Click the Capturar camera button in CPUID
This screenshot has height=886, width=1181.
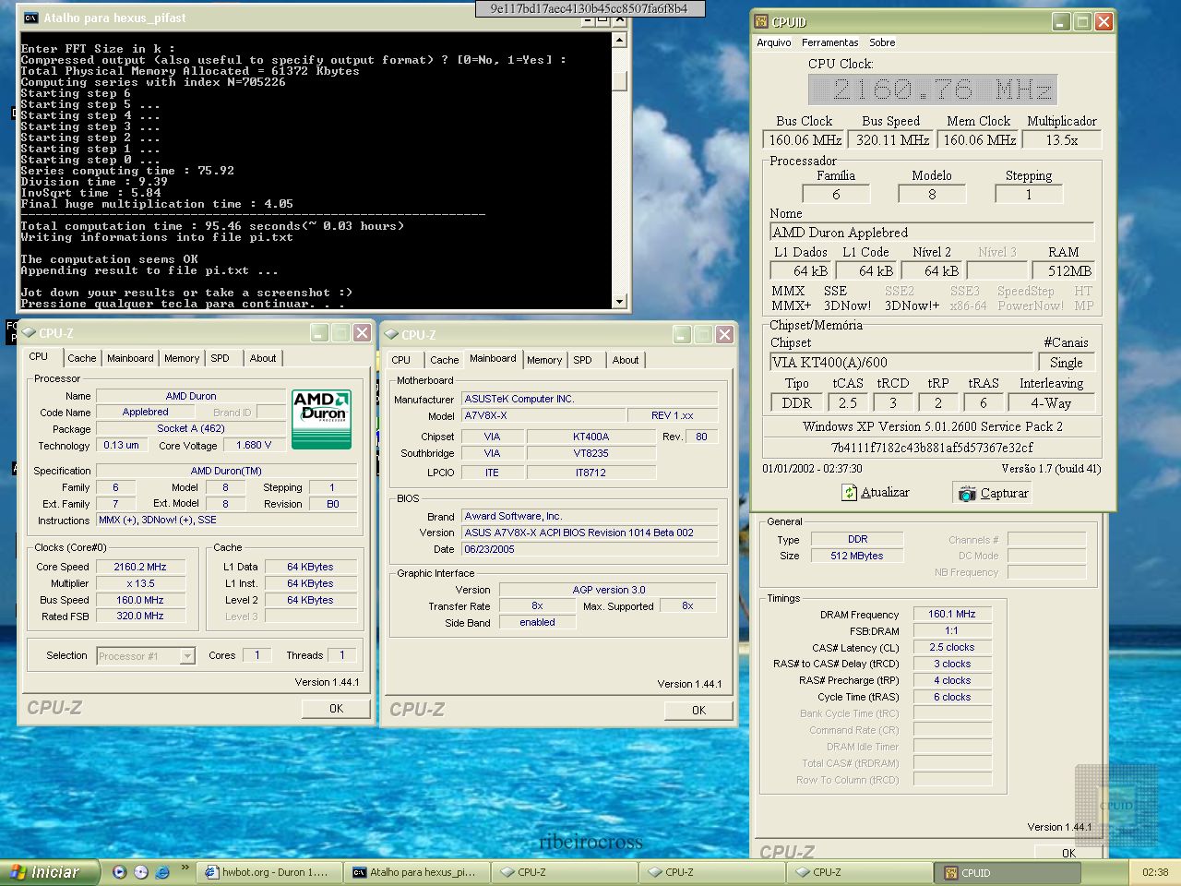(x=993, y=493)
